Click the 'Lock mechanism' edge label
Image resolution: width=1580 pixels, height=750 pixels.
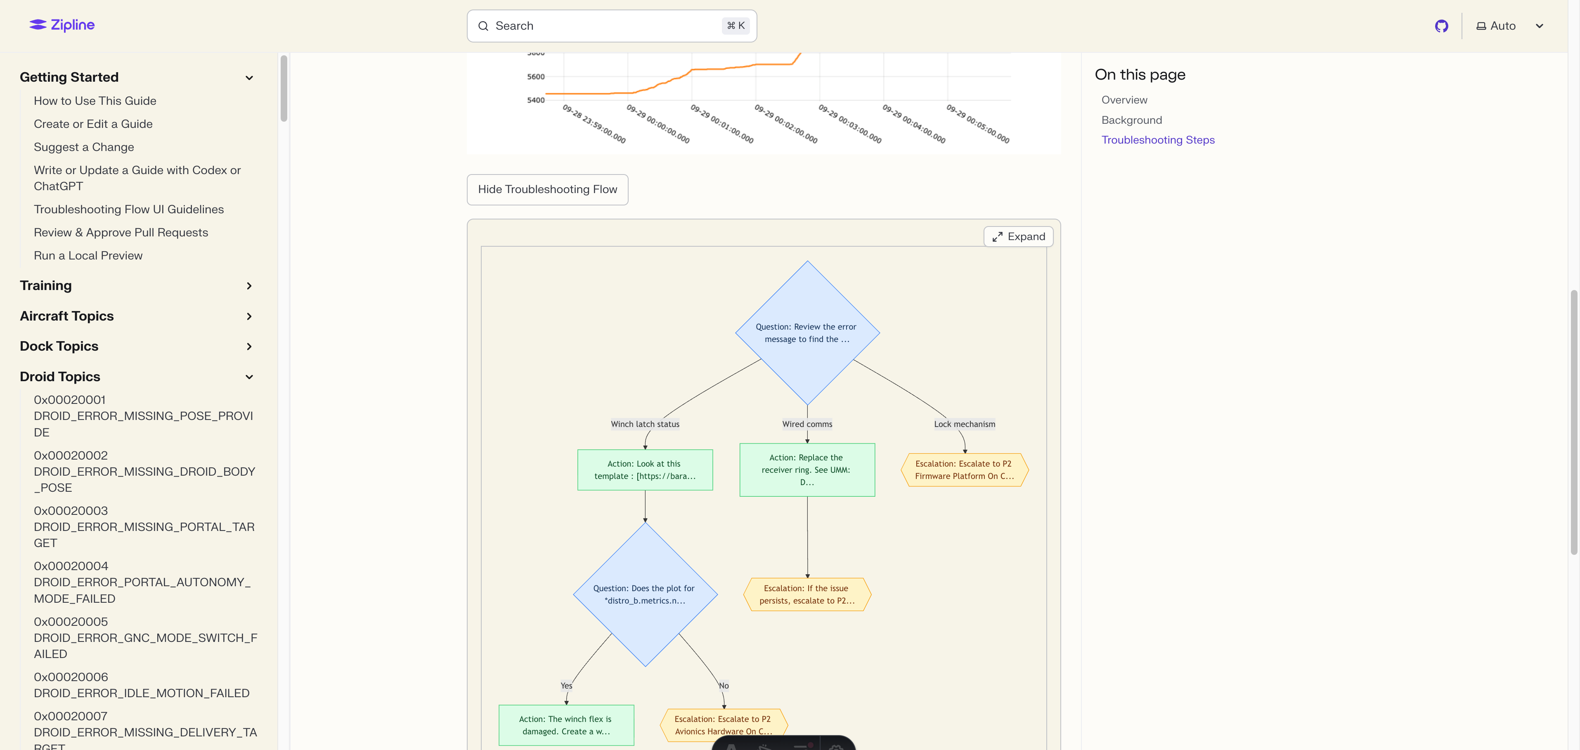[x=964, y=425]
